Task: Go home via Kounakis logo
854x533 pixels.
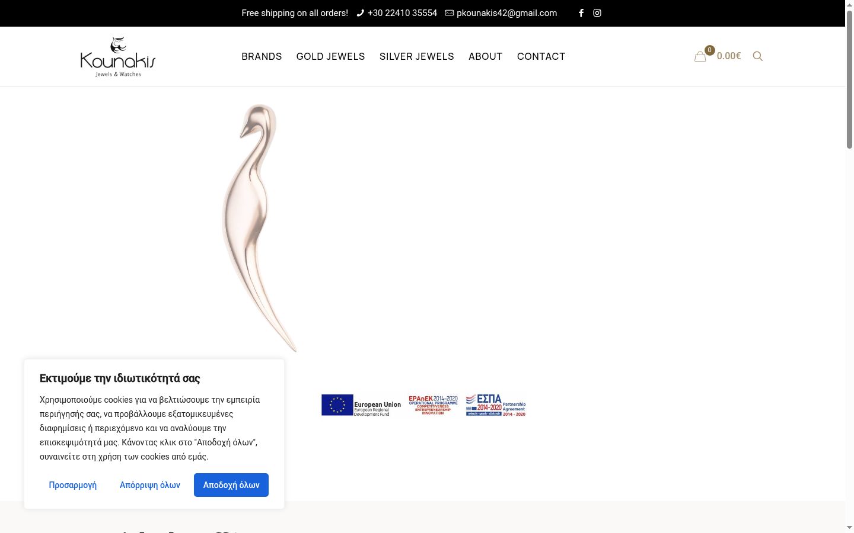Action: (x=118, y=57)
